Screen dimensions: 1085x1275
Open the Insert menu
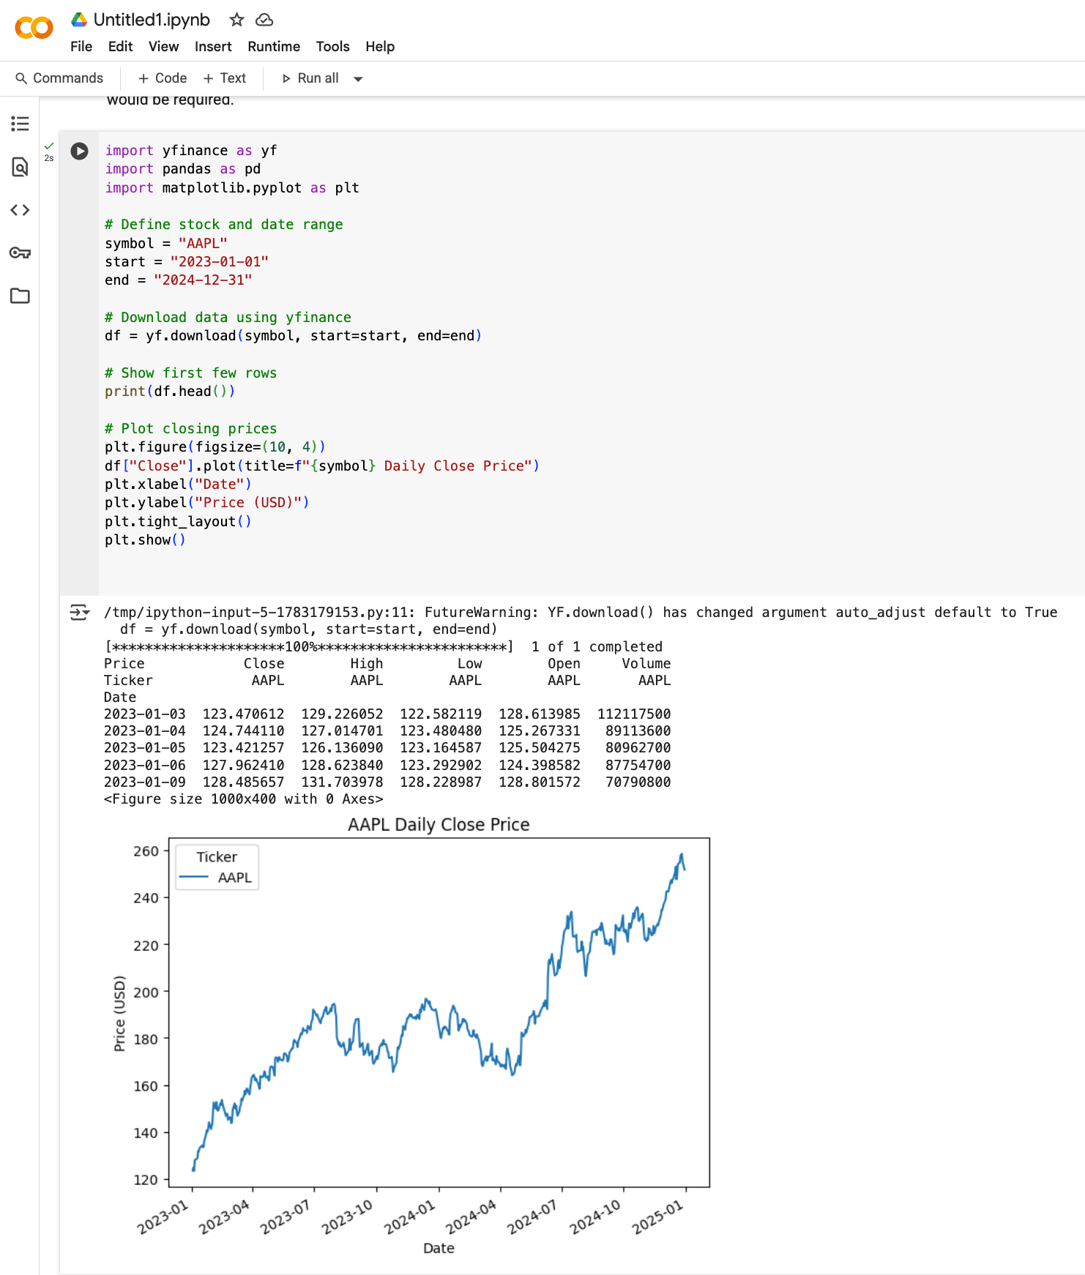213,47
